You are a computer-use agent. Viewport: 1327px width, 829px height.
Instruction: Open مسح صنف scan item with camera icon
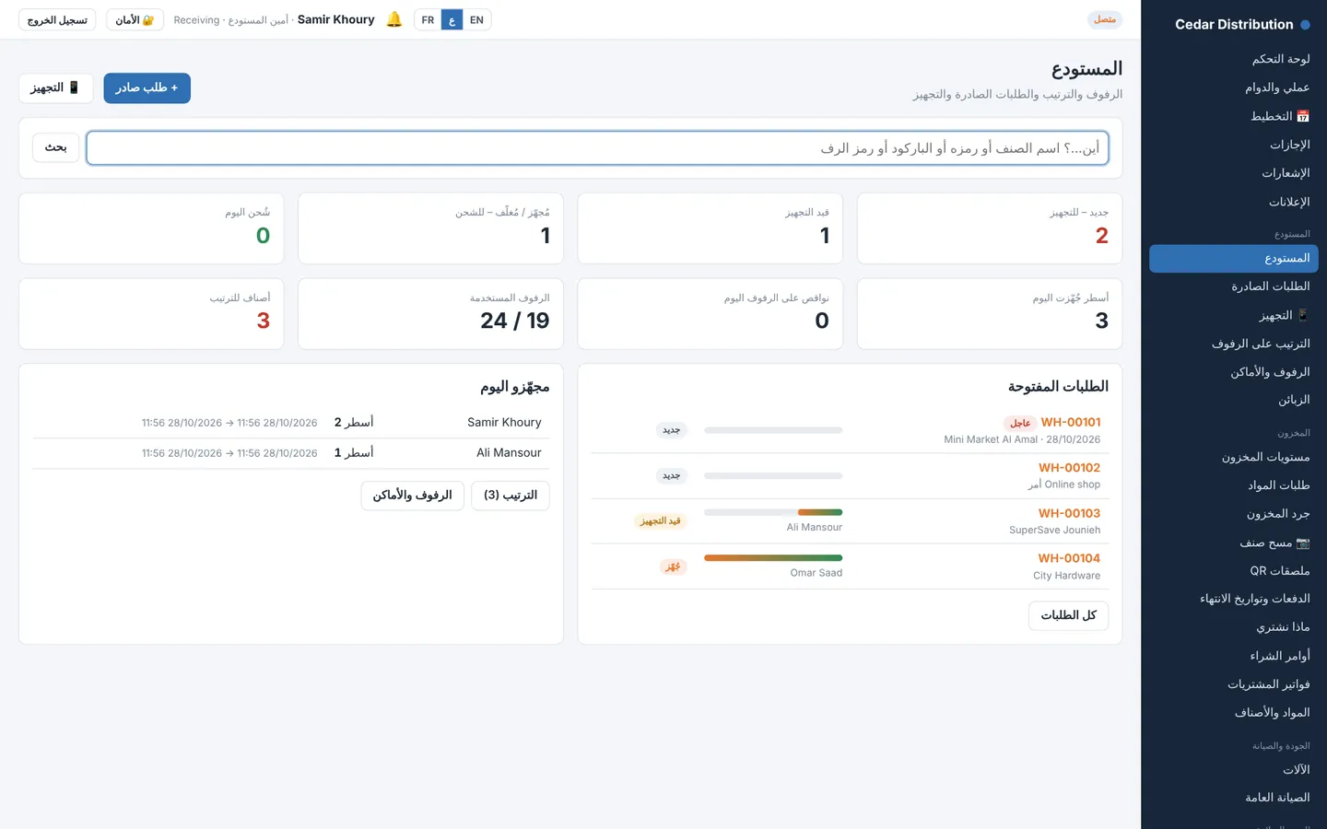click(x=1234, y=543)
